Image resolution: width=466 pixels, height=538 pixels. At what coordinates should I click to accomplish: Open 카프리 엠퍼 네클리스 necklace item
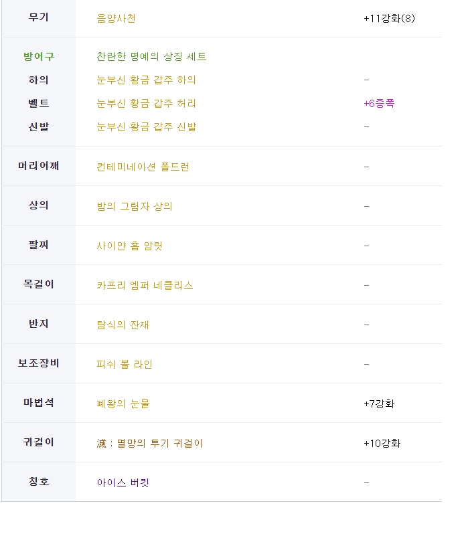[x=145, y=285]
